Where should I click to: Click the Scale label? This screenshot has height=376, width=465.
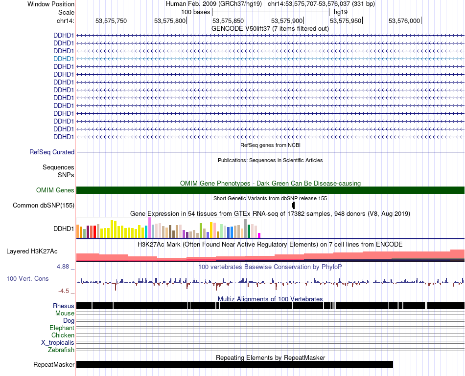pyautogui.click(x=66, y=12)
